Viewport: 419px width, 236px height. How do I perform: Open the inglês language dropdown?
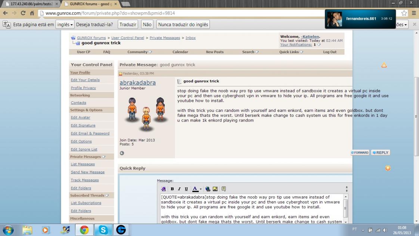pos(65,24)
